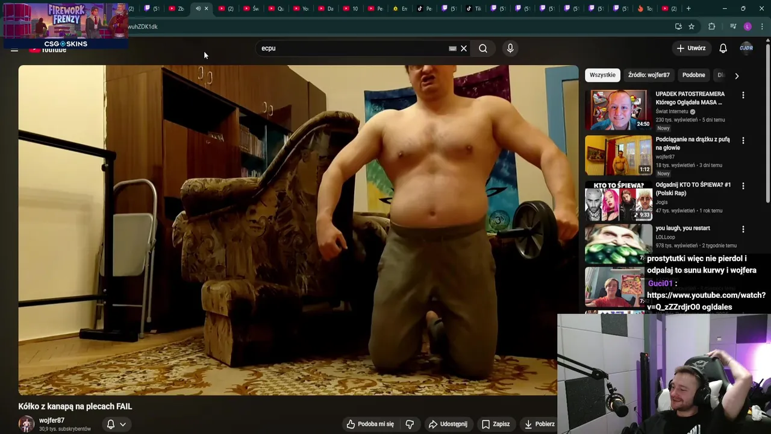771x434 pixels.
Task: Open options for you laugh, you restart
Action: pos(743,229)
